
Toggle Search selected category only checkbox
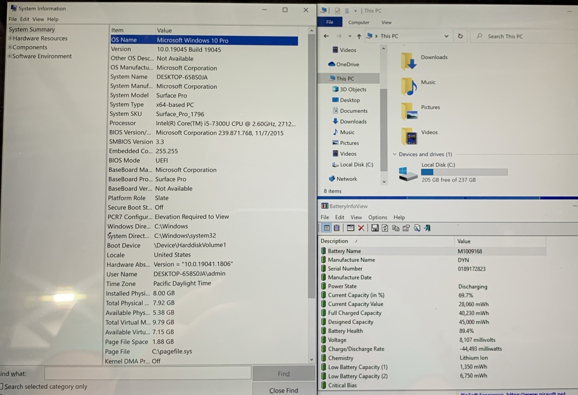1,387
